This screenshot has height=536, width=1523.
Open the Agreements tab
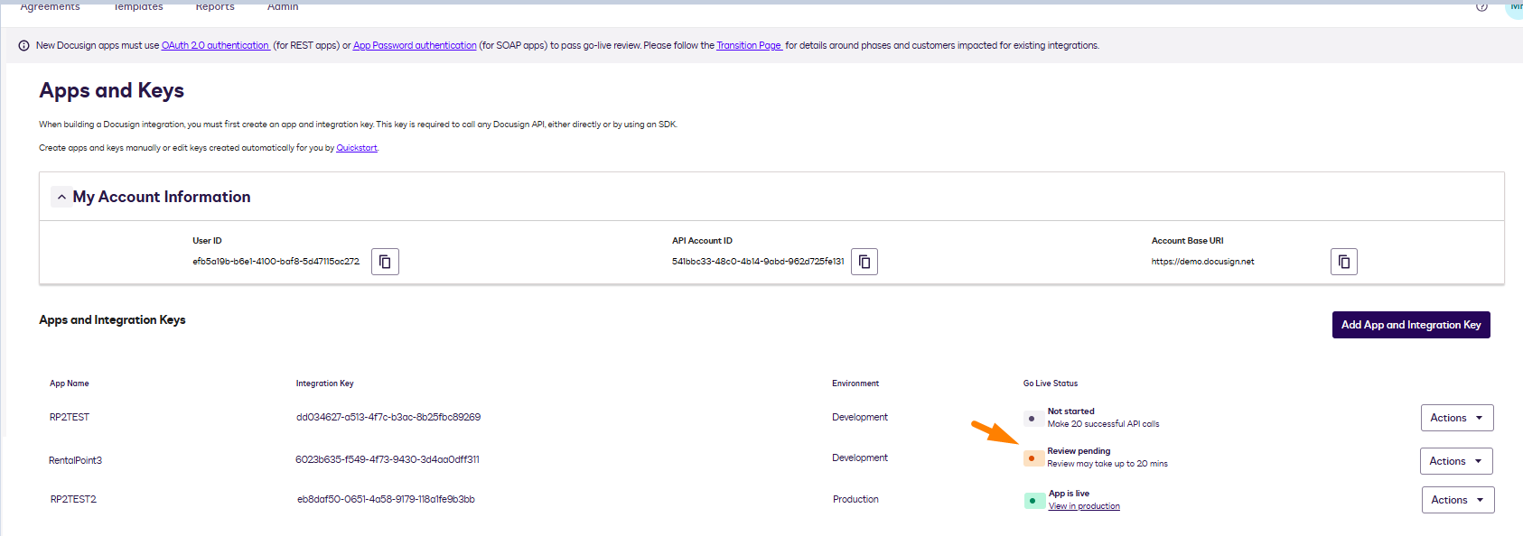pyautogui.click(x=50, y=6)
